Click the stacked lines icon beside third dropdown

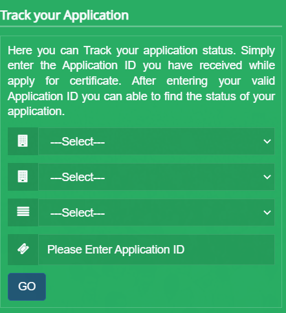pyautogui.click(x=23, y=211)
